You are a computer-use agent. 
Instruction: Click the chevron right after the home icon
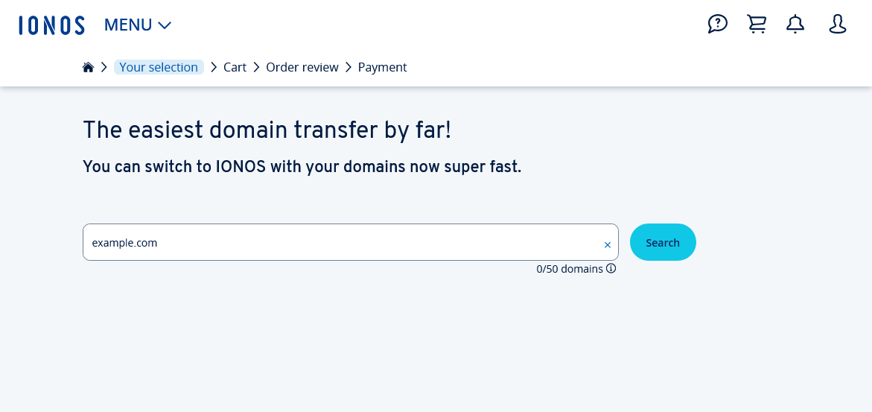(104, 68)
